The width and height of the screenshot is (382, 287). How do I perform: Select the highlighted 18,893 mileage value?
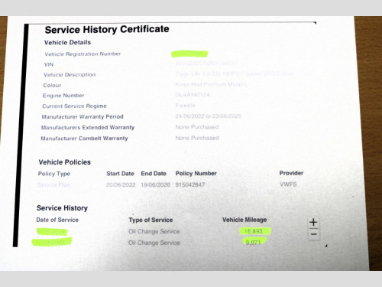coord(255,231)
